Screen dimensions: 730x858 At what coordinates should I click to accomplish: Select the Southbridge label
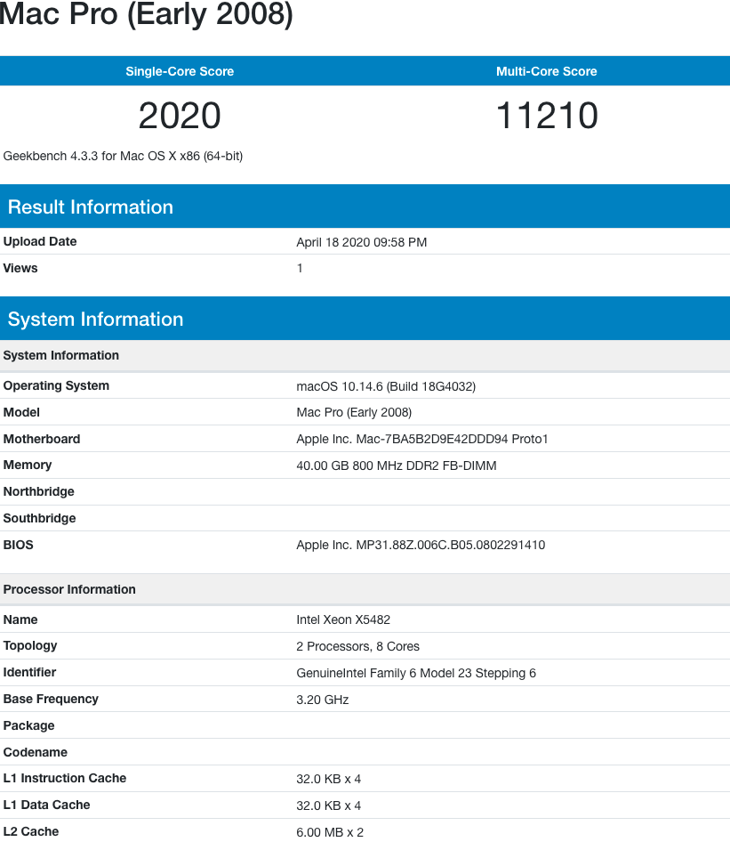(x=39, y=518)
